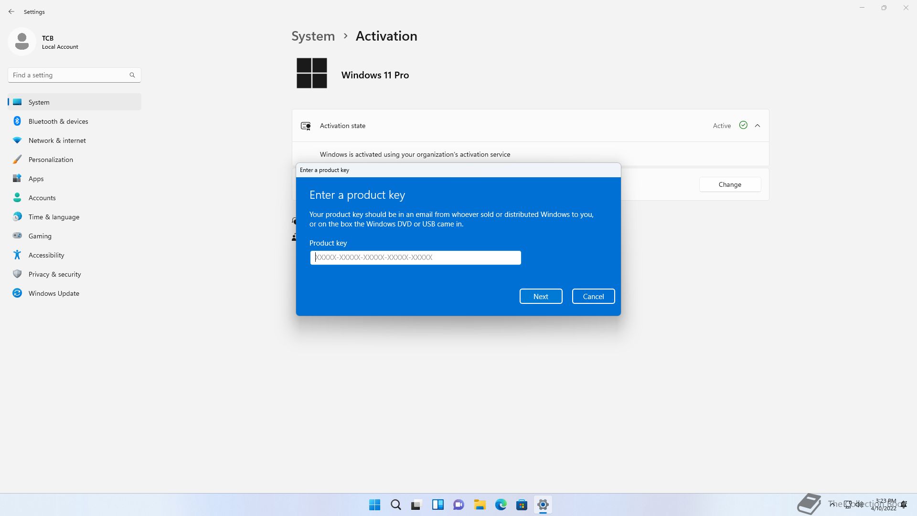Open Accessibility settings
The image size is (917, 516).
click(75, 255)
